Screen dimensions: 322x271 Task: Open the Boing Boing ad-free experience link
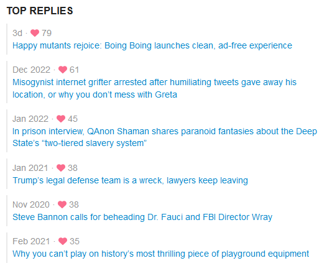(x=152, y=45)
